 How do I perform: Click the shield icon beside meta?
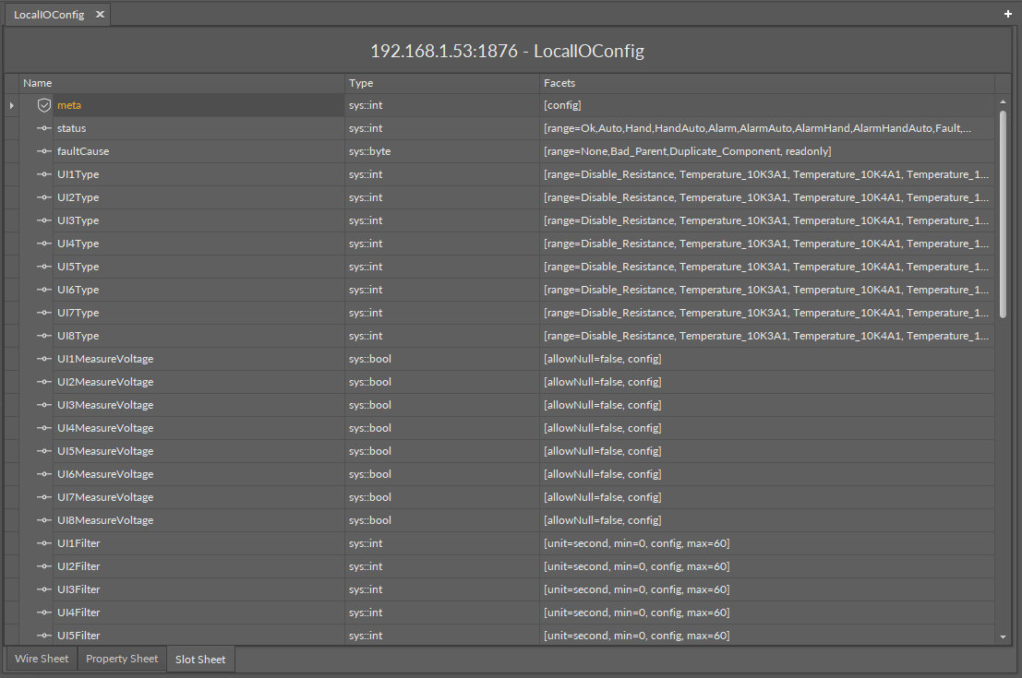pyautogui.click(x=44, y=105)
